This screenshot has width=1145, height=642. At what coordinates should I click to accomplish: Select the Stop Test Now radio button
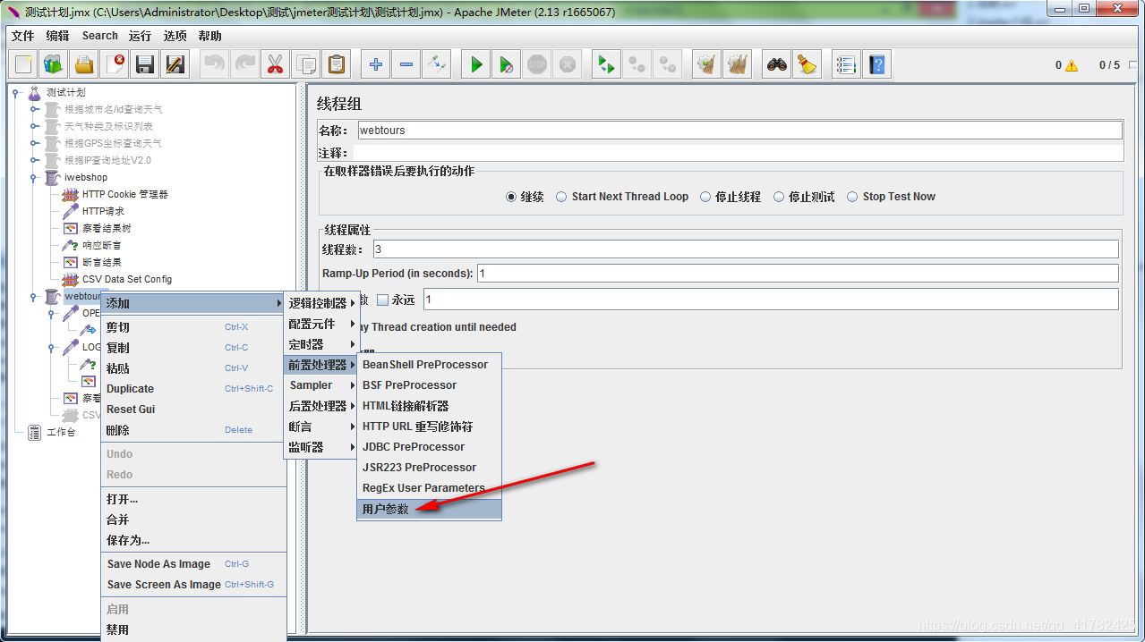coord(852,197)
